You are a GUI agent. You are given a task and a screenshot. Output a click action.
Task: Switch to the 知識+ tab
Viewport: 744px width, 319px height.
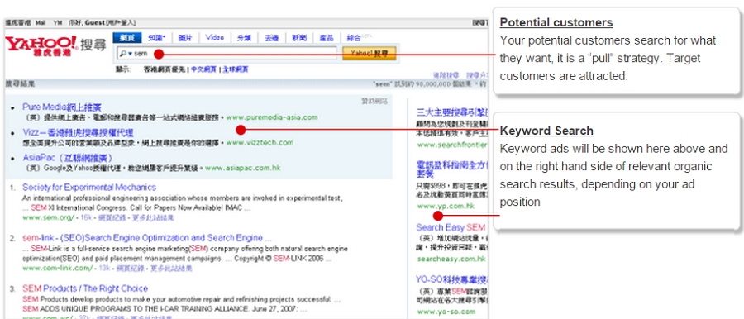pos(156,38)
